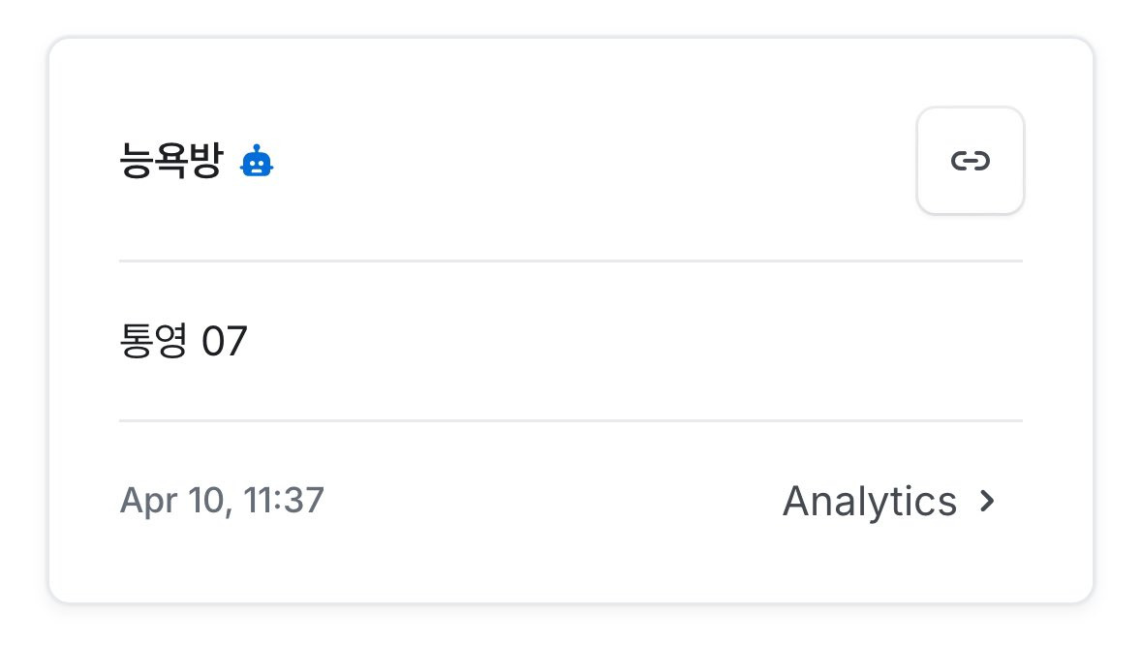Viewport: 1142px width, 646px height.
Task: Select the 통영 07 message text
Action: (183, 341)
